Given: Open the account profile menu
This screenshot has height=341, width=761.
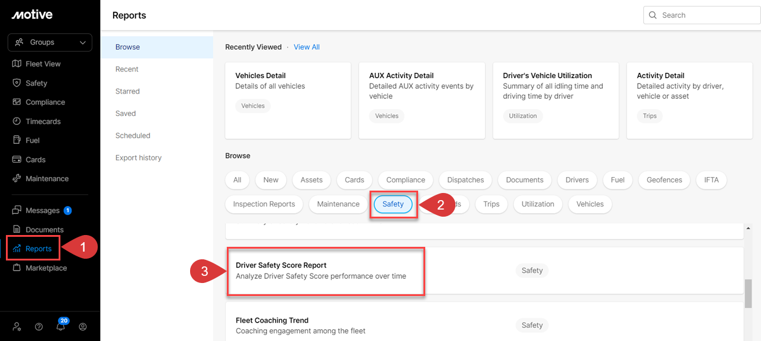Looking at the screenshot, I should coord(83,326).
